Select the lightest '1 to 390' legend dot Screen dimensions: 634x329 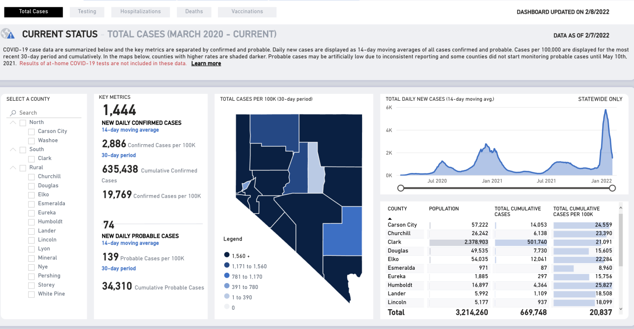coord(227,296)
